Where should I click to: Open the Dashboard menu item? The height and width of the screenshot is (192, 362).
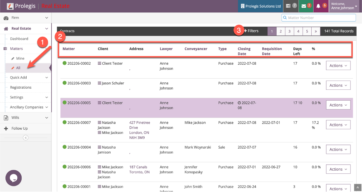pyautogui.click(x=19, y=39)
